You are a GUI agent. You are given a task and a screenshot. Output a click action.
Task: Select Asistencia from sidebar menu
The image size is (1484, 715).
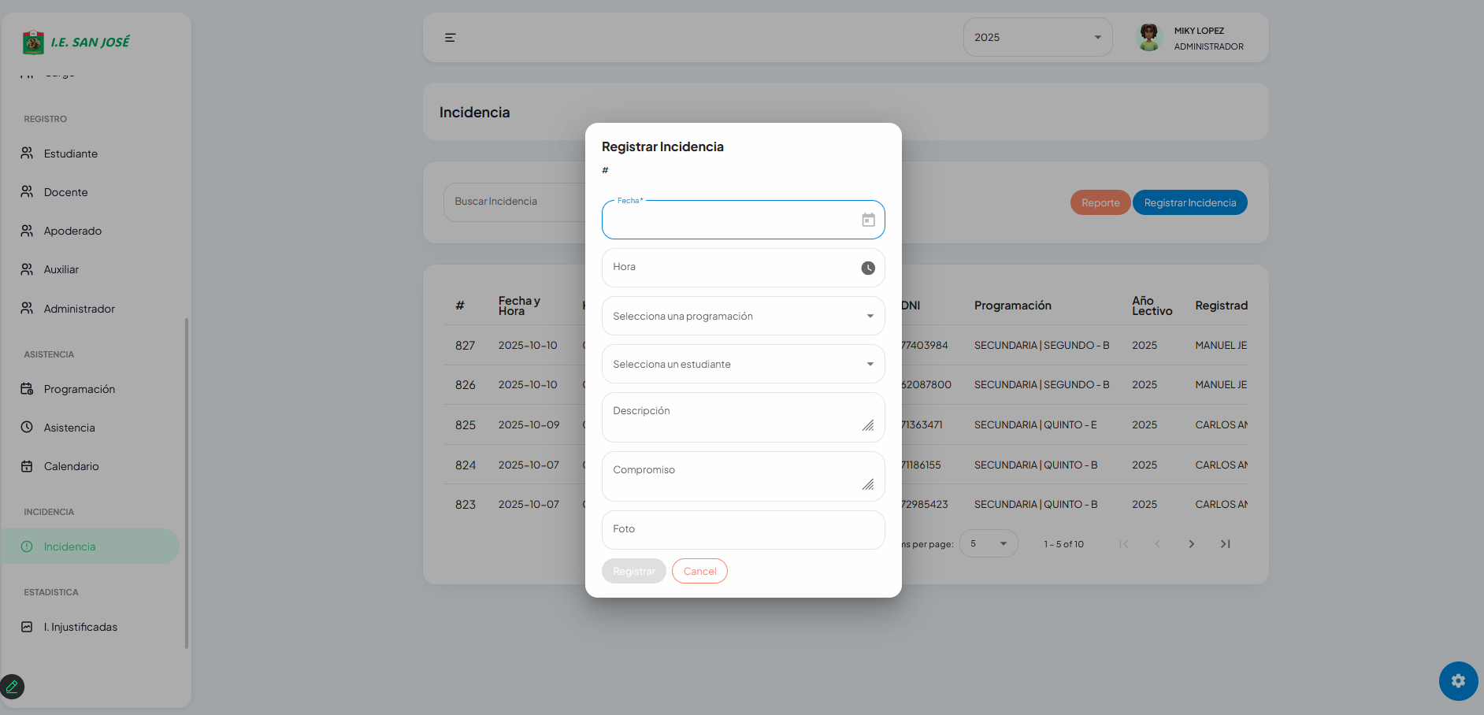69,428
